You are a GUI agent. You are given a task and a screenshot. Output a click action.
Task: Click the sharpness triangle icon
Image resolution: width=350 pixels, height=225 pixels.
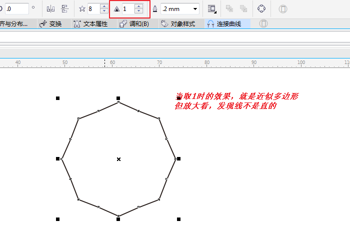(x=116, y=9)
